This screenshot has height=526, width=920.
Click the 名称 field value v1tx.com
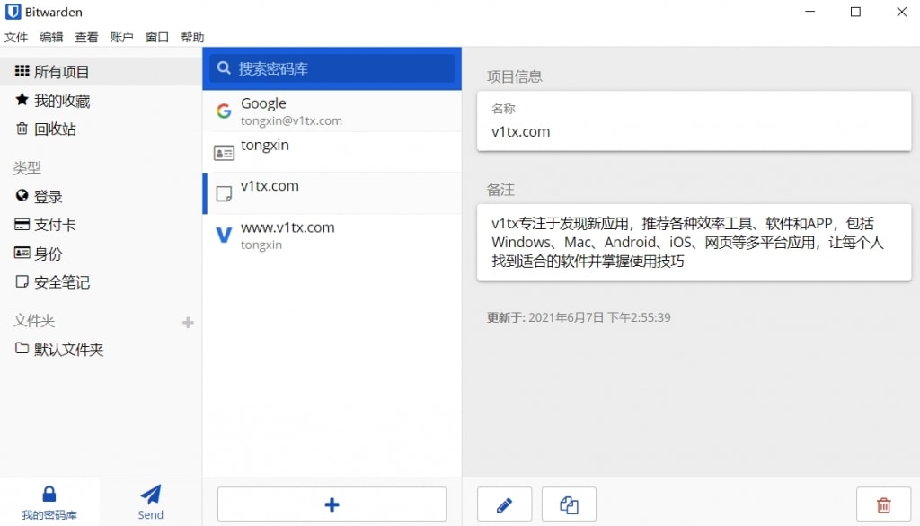[x=521, y=131]
